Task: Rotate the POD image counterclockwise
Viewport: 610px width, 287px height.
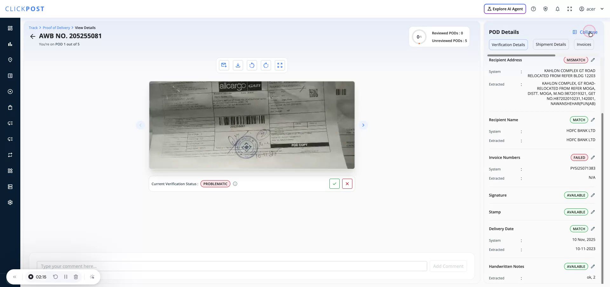Action: tap(252, 65)
